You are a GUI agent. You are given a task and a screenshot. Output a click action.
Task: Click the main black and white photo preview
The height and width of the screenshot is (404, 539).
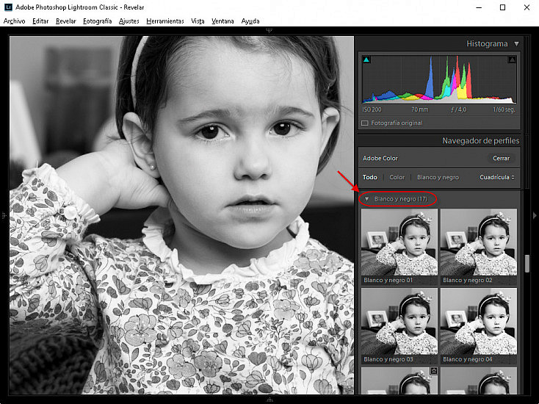[181, 215]
